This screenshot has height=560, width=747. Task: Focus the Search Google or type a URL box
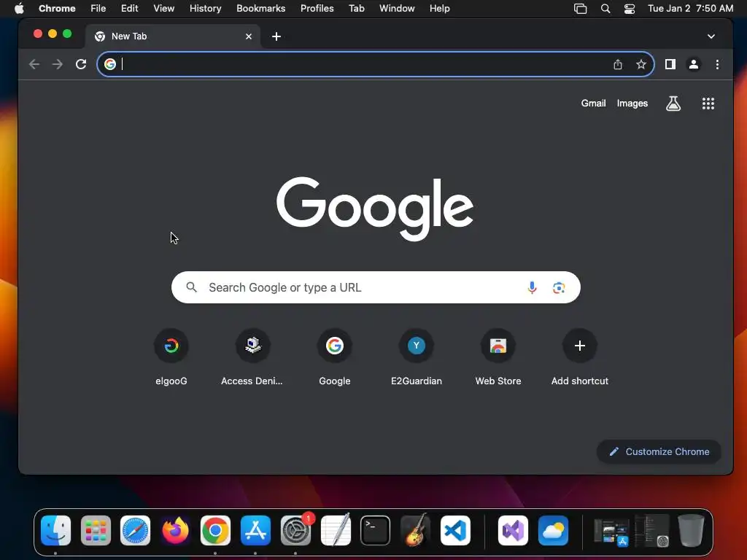coord(376,287)
